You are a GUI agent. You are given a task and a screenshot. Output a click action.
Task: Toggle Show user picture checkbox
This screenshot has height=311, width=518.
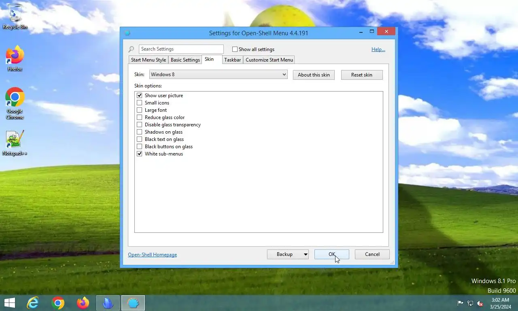pos(140,96)
